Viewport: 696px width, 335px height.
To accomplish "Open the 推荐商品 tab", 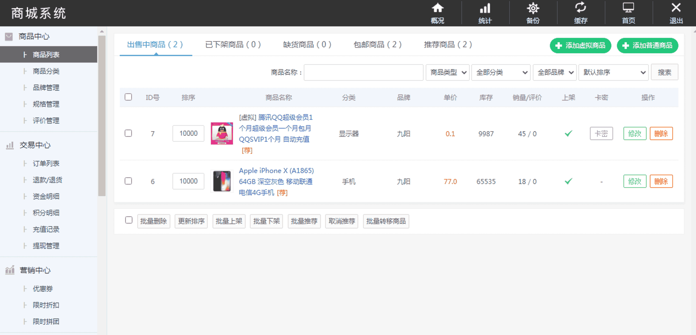I will [447, 44].
